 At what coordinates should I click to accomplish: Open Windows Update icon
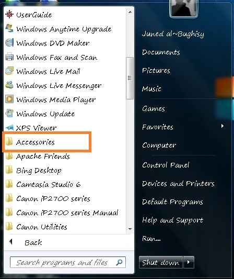(9, 114)
